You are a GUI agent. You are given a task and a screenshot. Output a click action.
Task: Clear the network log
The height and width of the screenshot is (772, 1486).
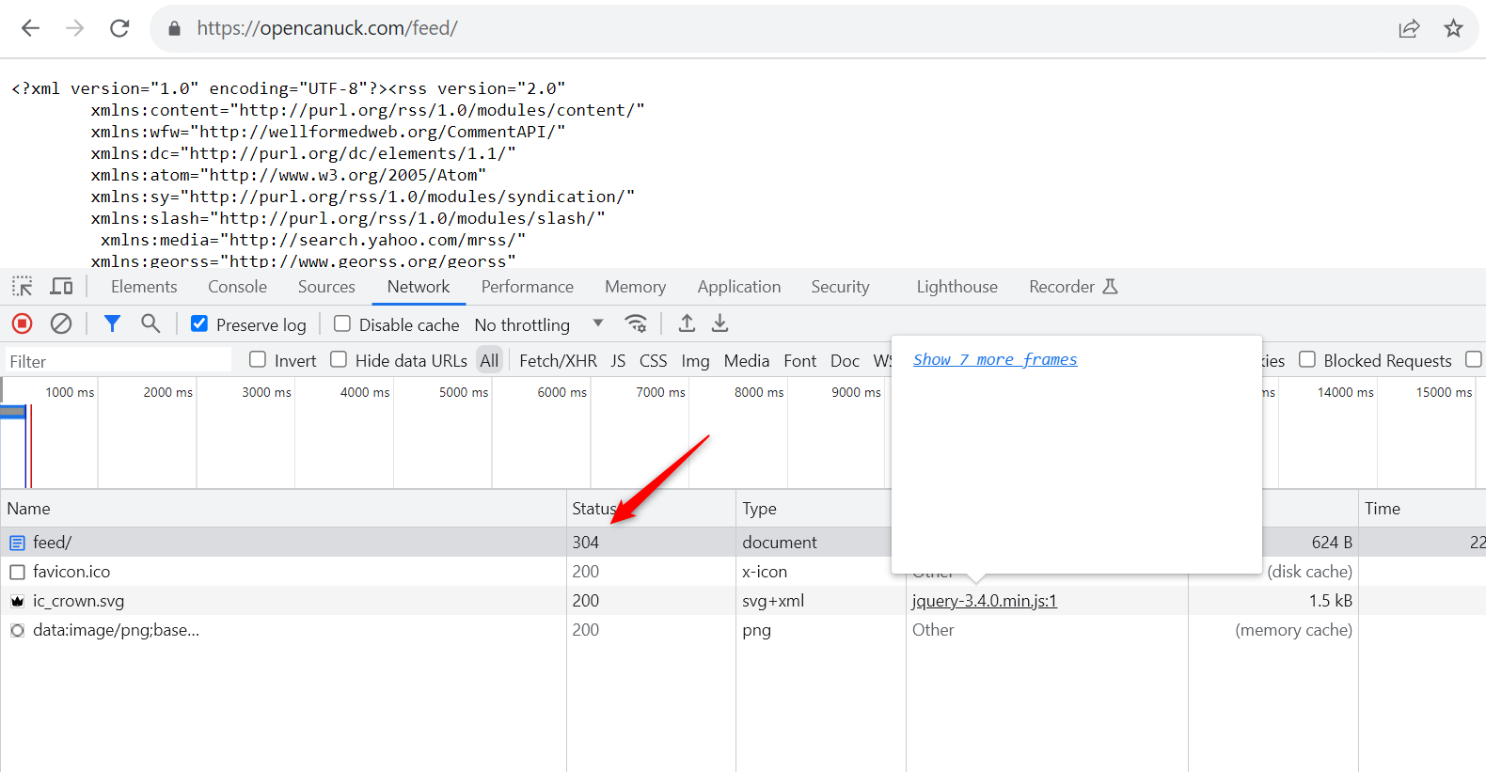click(61, 323)
